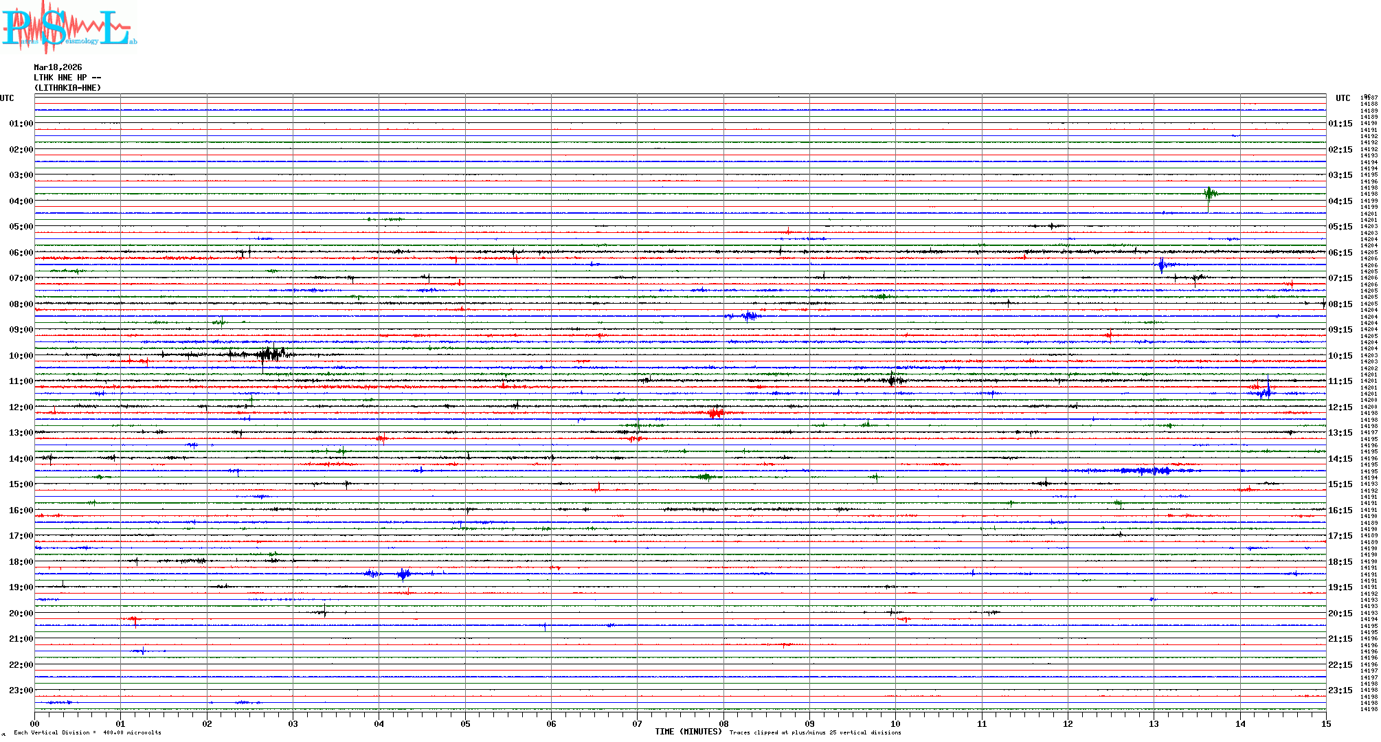Select the 23:00 hour label on left
Viewport: 1381px width, 742px height.
[21, 690]
